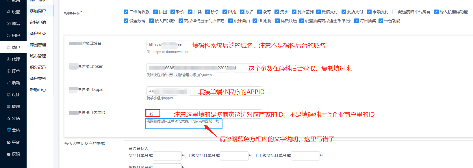
Task: Click the 普通合伙人 label
Action: (139, 148)
